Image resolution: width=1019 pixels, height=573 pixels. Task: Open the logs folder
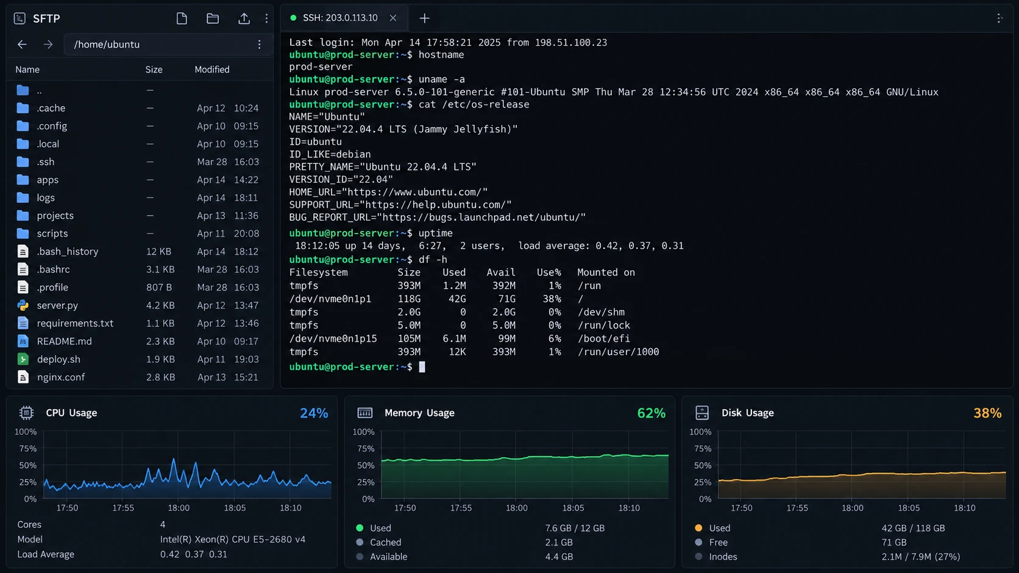click(x=140, y=197)
